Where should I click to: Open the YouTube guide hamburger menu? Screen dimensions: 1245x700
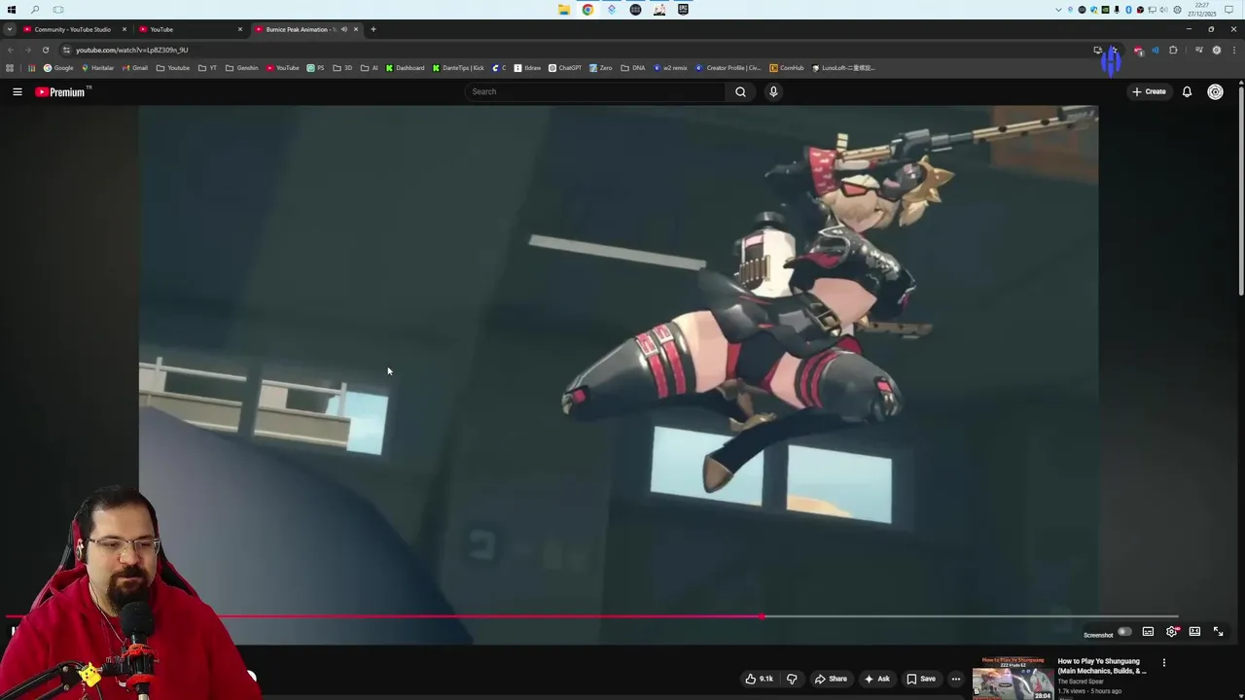(x=17, y=91)
